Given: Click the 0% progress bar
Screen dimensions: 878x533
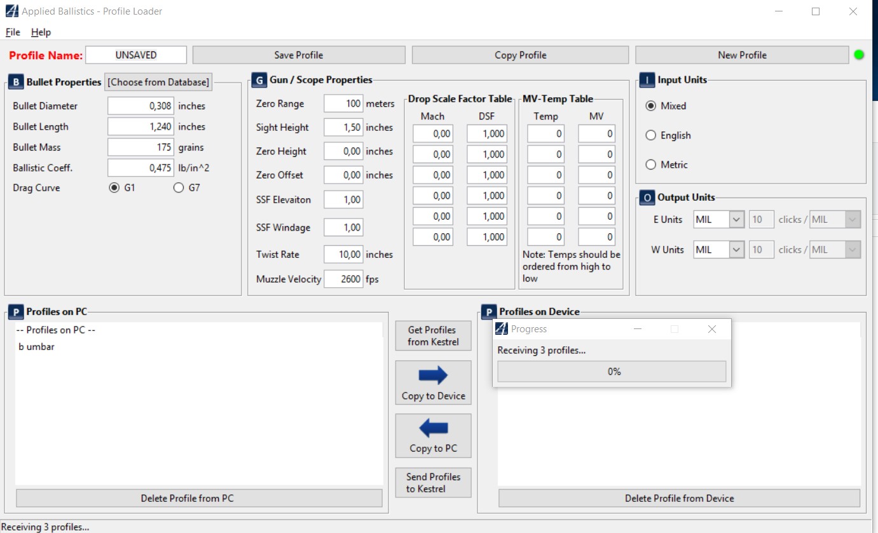Looking at the screenshot, I should (612, 372).
